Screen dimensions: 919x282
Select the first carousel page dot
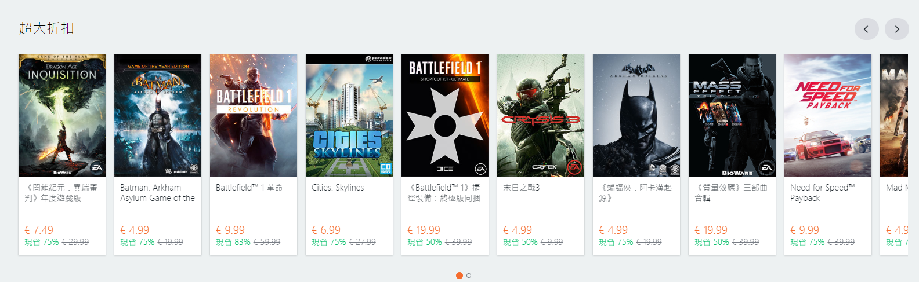[459, 276]
